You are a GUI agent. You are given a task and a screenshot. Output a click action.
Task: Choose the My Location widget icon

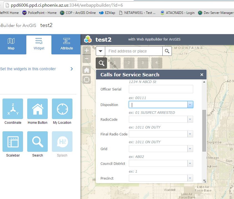[x=62, y=109]
